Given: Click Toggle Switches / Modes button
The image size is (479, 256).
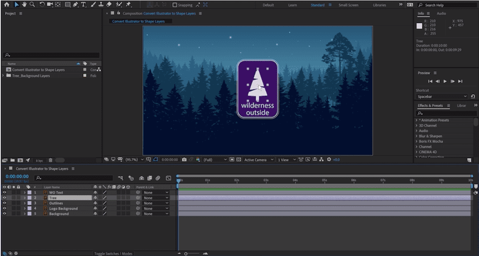Looking at the screenshot, I should (x=113, y=253).
